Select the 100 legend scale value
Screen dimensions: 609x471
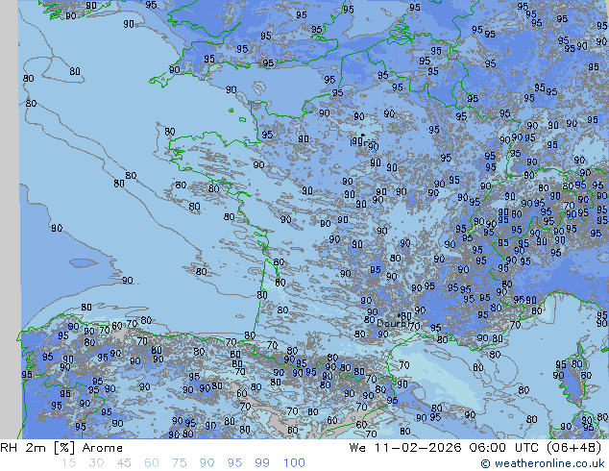tap(294, 463)
